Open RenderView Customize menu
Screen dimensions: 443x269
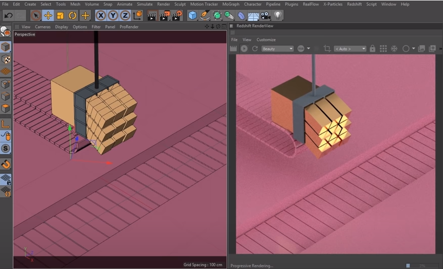point(266,40)
